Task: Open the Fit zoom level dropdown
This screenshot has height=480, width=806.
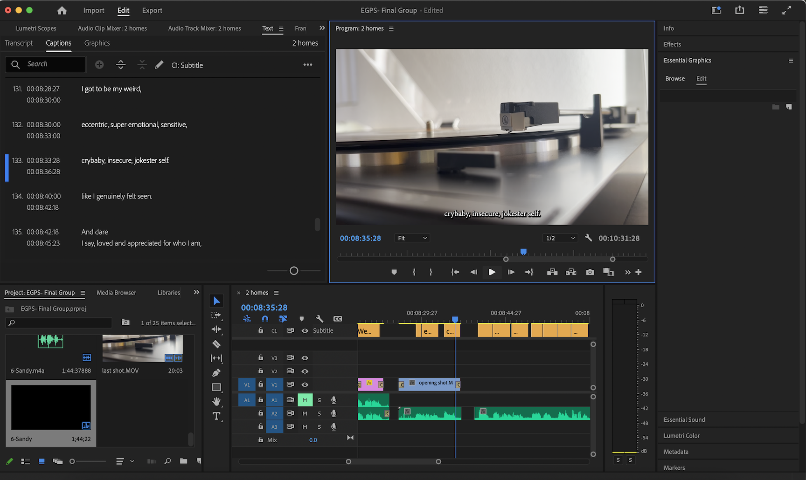Action: (x=412, y=238)
